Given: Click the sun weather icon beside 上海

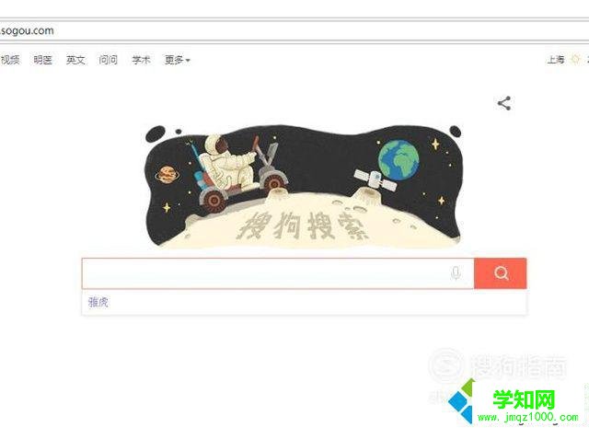Looking at the screenshot, I should tap(575, 60).
